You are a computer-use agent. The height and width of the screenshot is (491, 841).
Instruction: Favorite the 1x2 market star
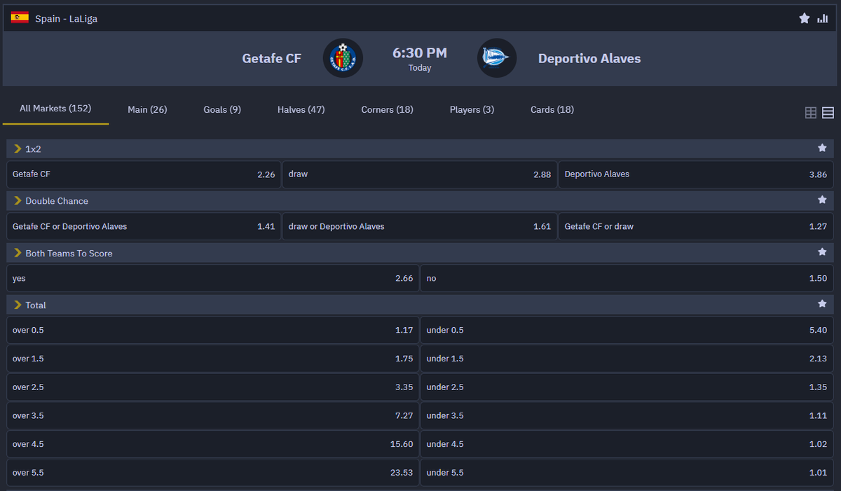point(822,148)
